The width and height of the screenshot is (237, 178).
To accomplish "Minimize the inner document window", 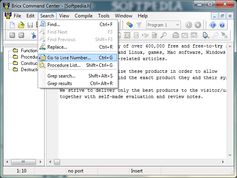I will (x=214, y=16).
